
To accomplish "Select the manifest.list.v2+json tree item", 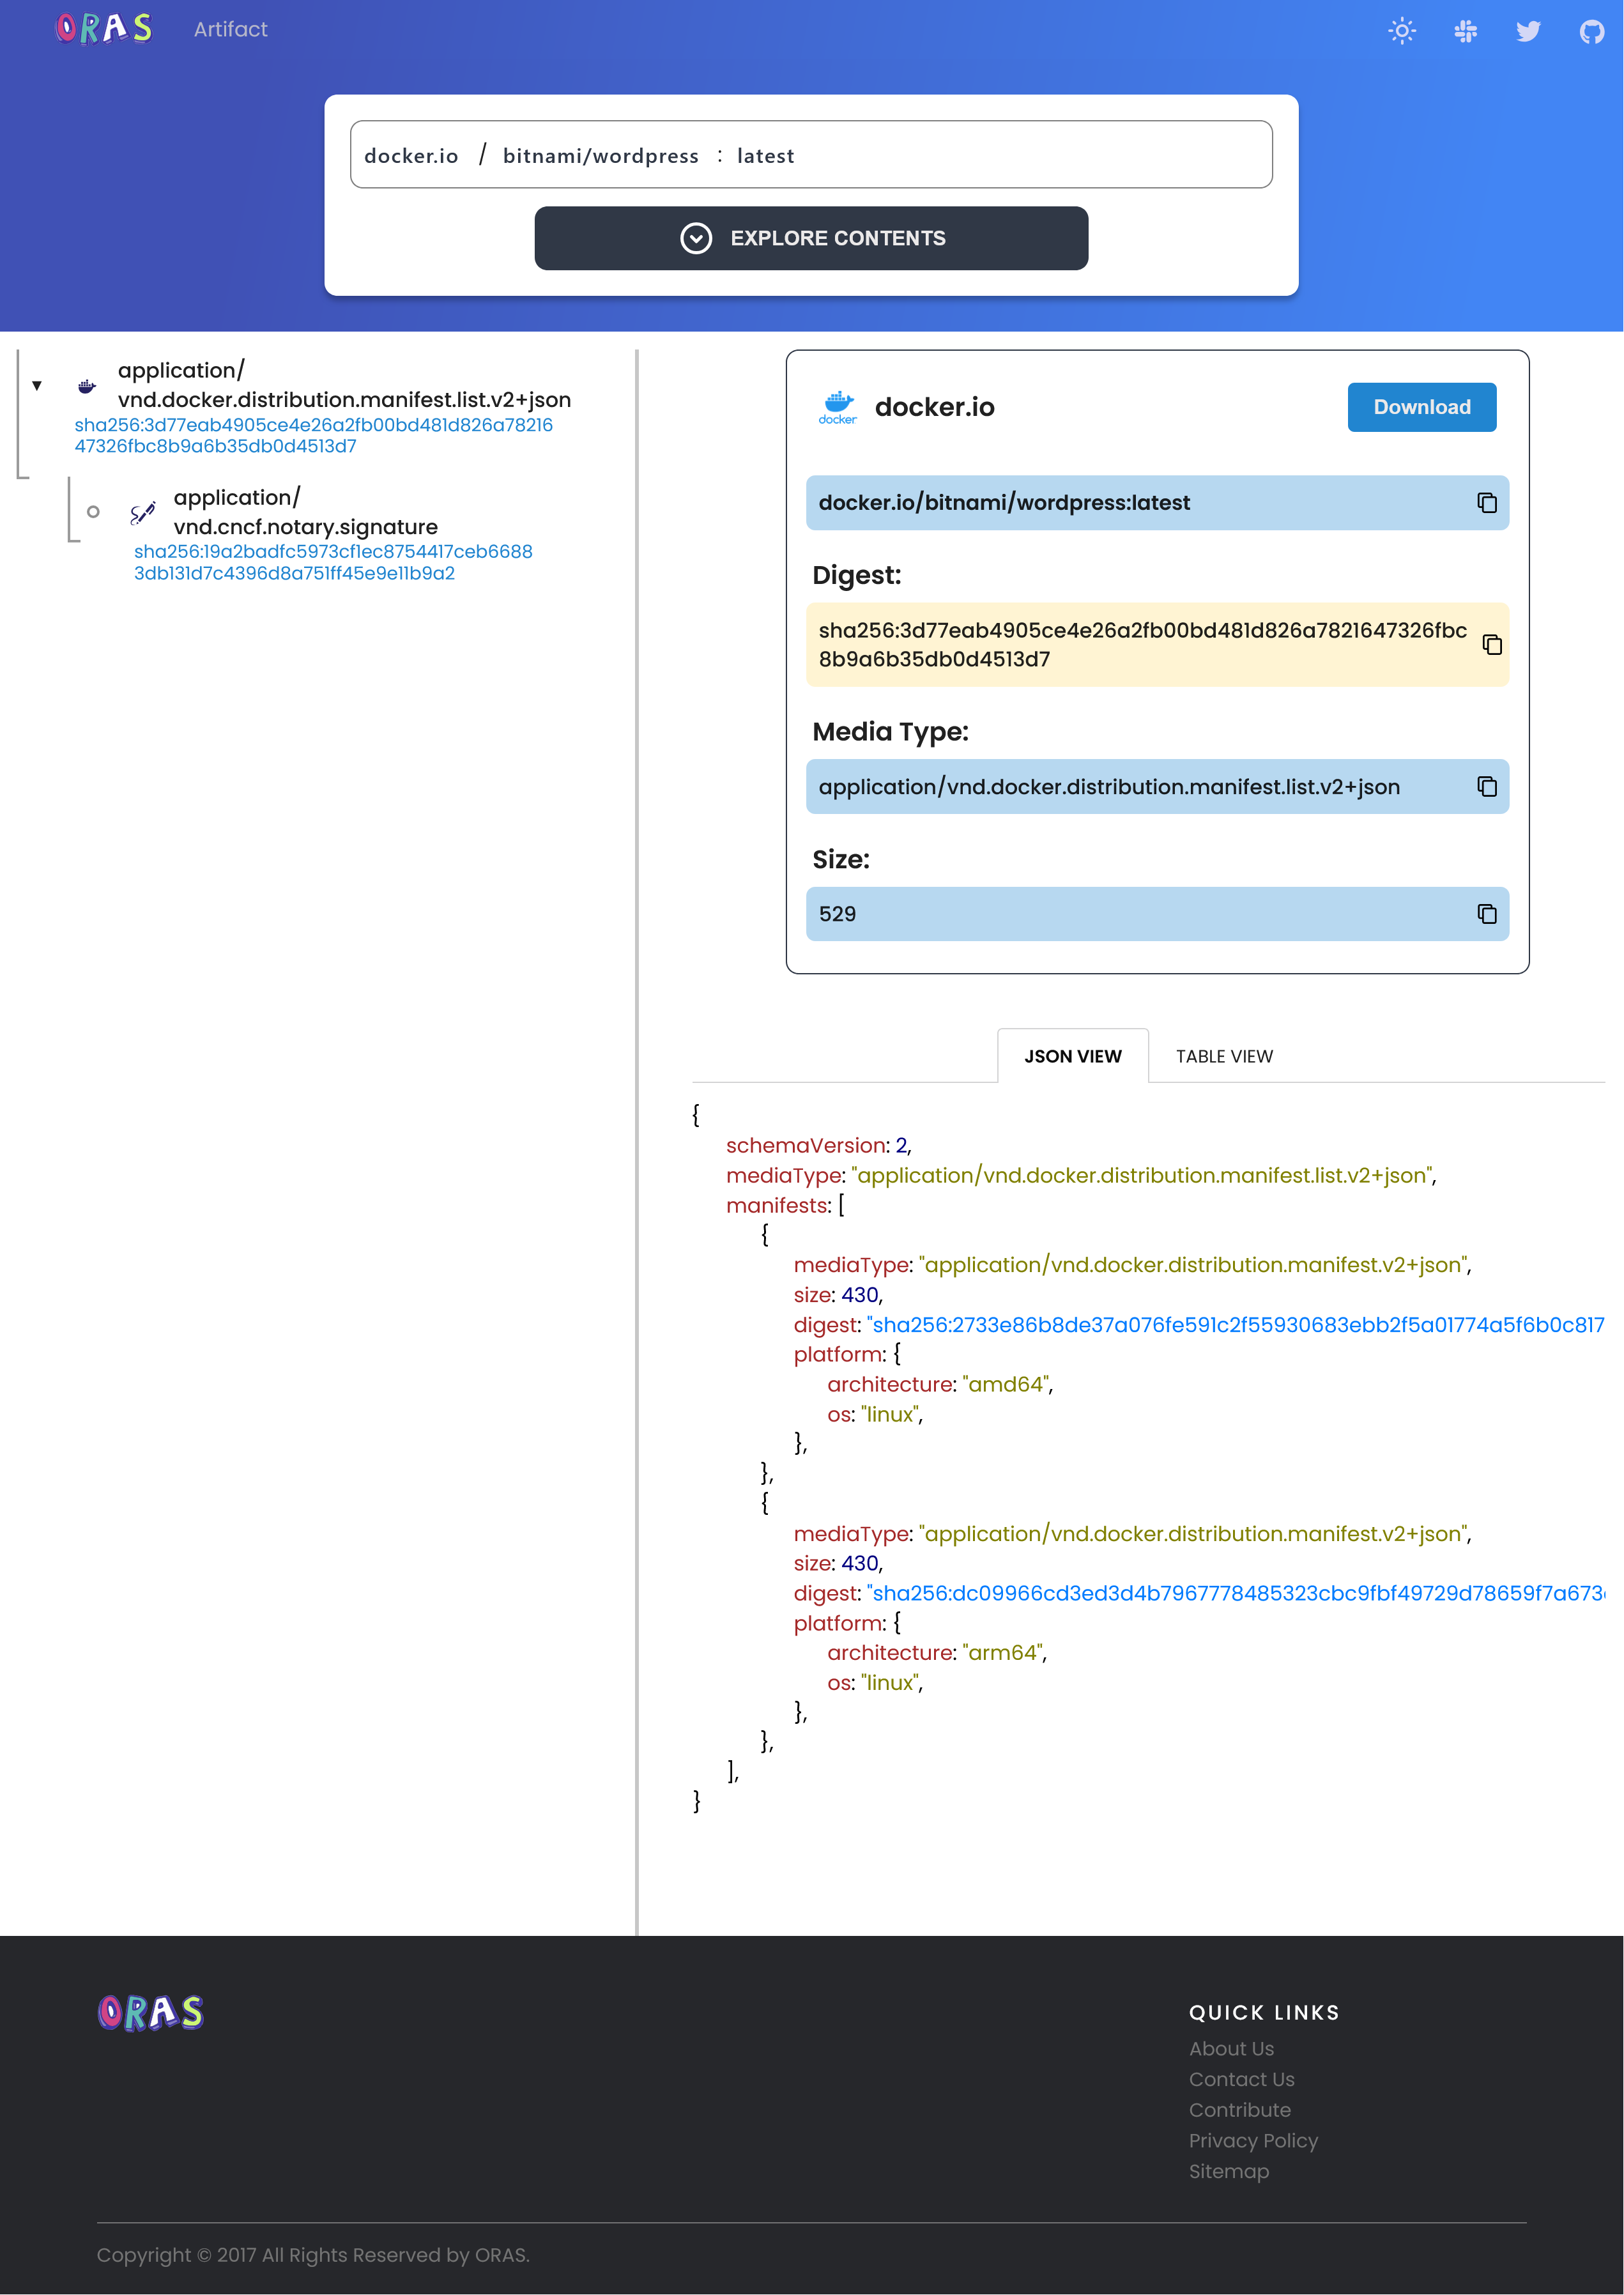I will point(344,385).
